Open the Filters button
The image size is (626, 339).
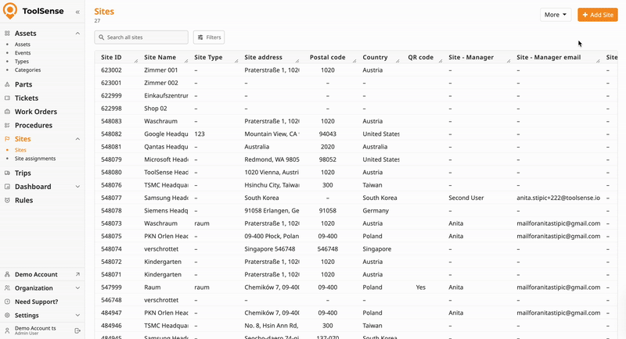pos(209,37)
